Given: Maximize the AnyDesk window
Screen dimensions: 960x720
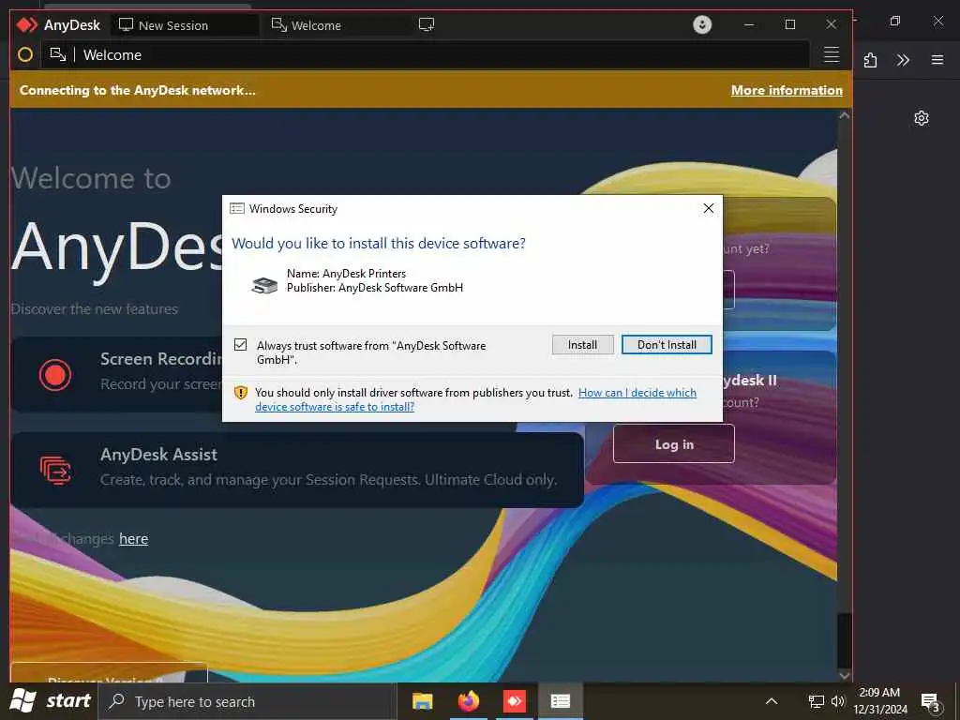Looking at the screenshot, I should (x=790, y=24).
